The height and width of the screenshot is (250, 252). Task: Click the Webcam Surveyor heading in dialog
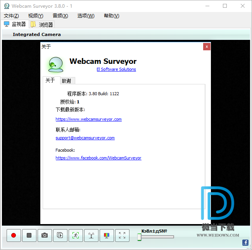[x=103, y=61]
